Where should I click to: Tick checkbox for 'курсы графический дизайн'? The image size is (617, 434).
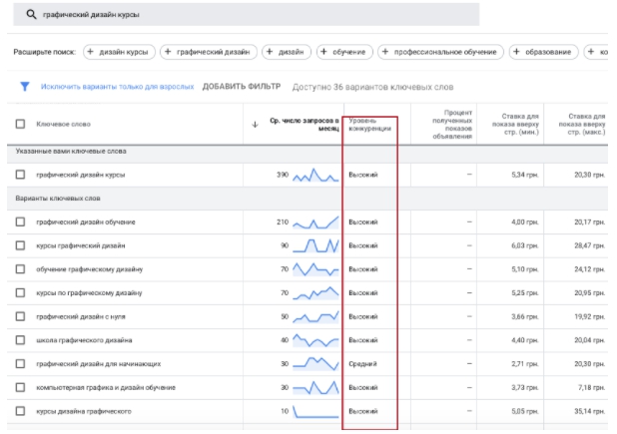coord(20,245)
